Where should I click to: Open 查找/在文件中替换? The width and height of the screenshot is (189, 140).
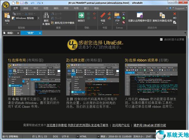tap(63, 23)
